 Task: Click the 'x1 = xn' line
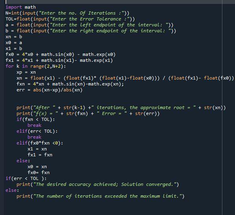pos(37,149)
